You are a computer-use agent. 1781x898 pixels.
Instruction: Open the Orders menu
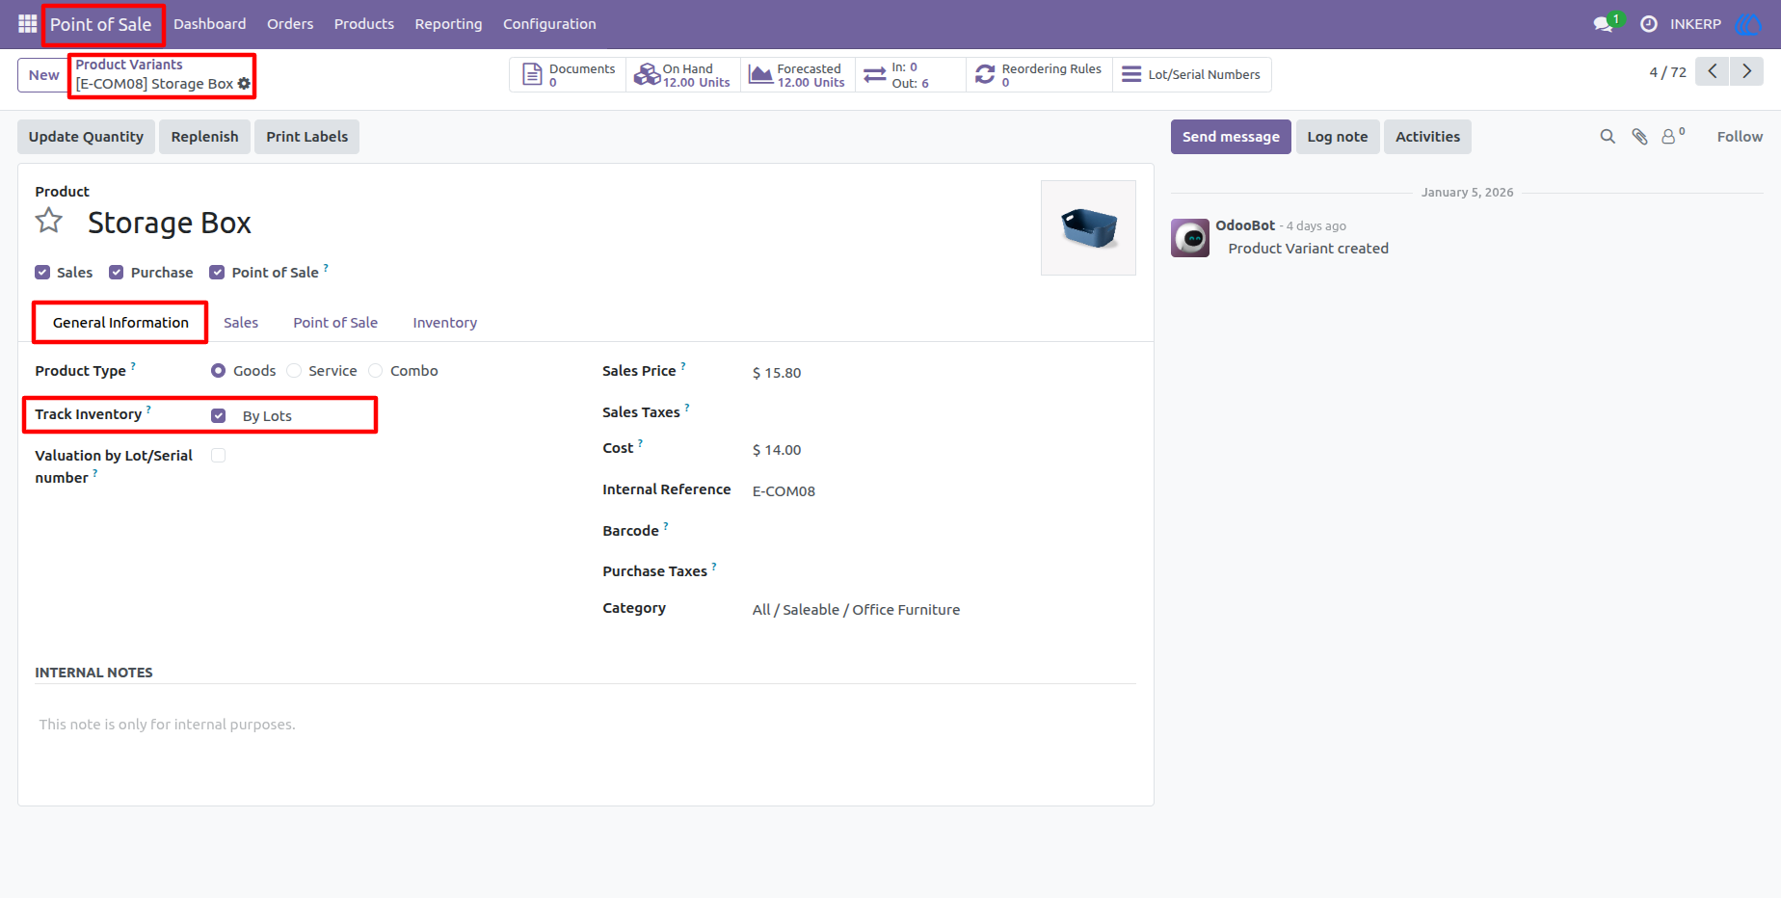pos(290,24)
